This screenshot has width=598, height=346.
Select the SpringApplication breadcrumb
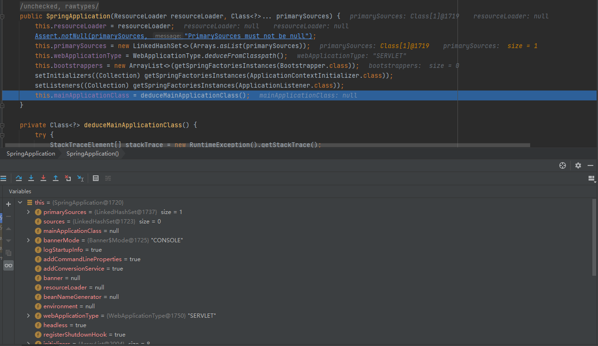pyautogui.click(x=31, y=154)
